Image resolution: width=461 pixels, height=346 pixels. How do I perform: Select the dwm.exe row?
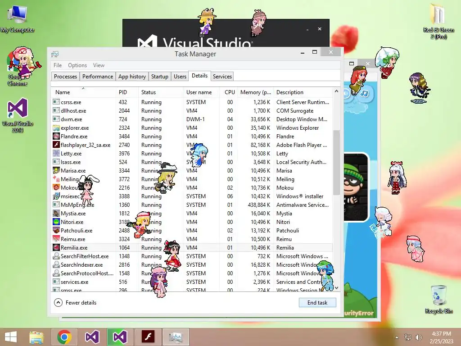(192, 119)
